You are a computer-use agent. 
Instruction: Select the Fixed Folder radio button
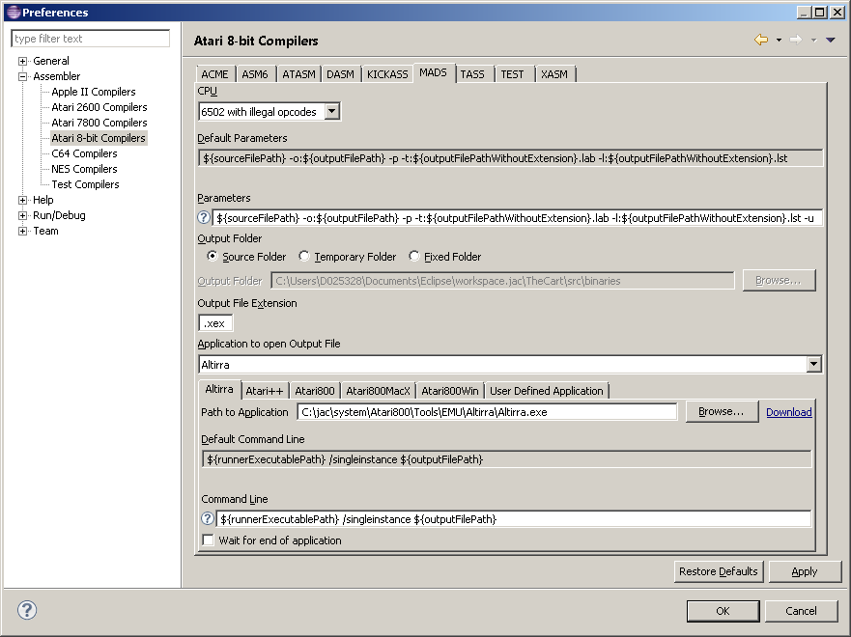pos(414,256)
